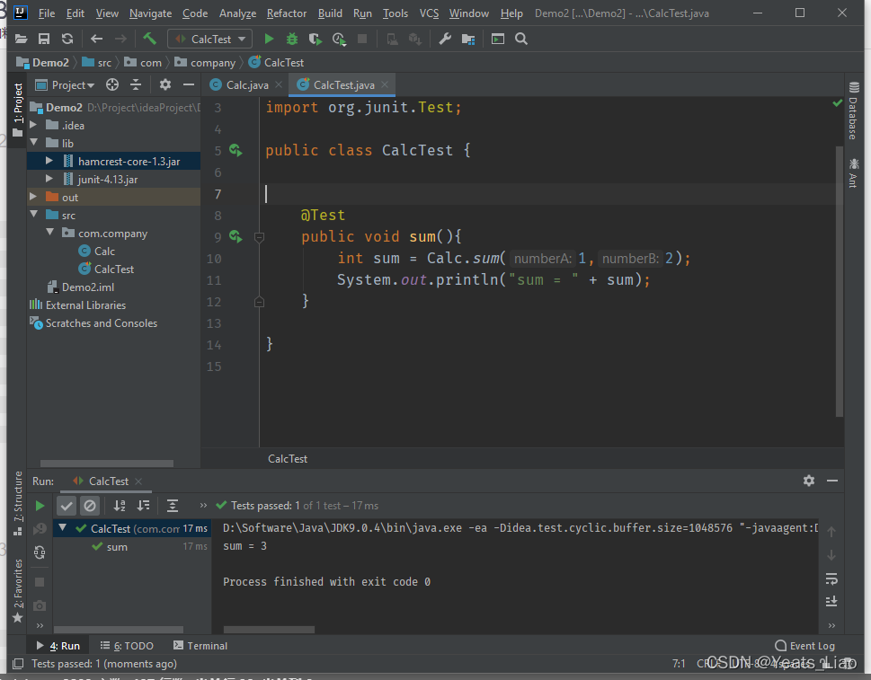This screenshot has width=871, height=680.
Task: Run tests with coverage icon
Action: (x=315, y=40)
